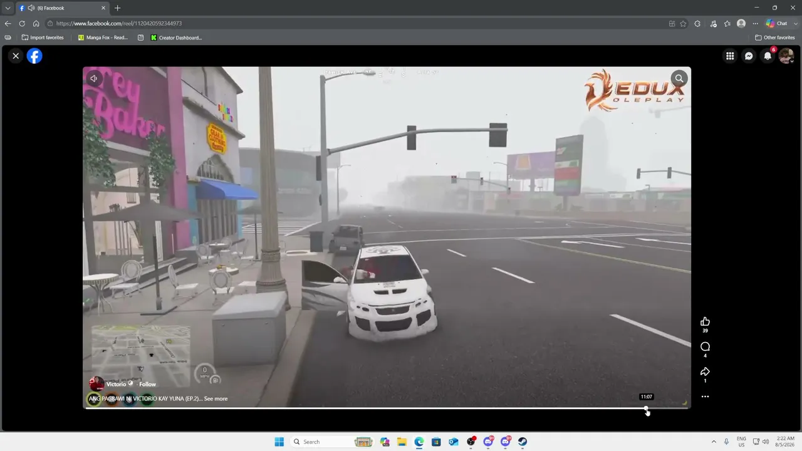Open the microphone tray icon
The image size is (802, 451).
[x=727, y=442]
